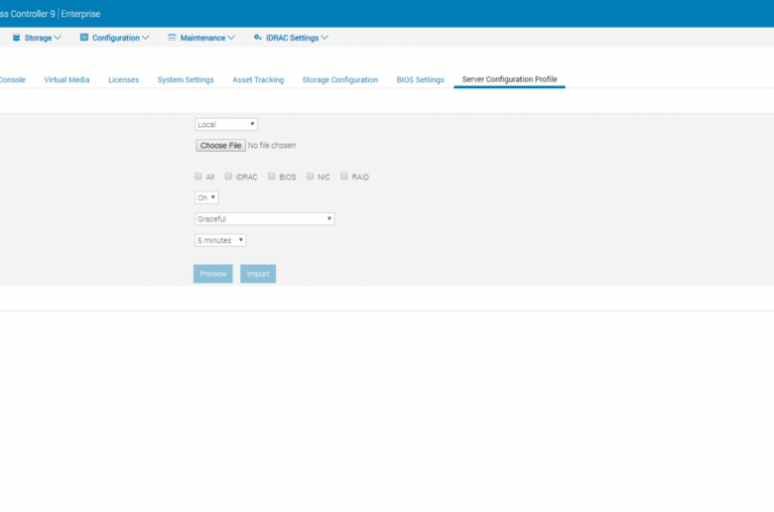Click the Choose File button
This screenshot has height=512, width=774.
tap(220, 145)
